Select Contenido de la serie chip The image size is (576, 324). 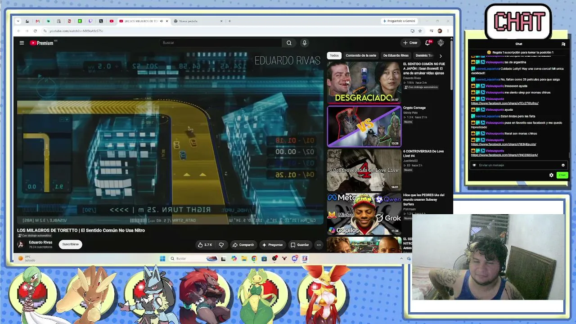[x=361, y=56]
